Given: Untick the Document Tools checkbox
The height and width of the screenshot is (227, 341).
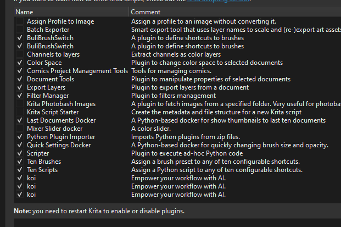Looking at the screenshot, I should point(20,79).
